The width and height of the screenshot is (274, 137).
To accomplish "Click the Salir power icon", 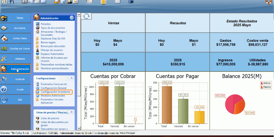I will tap(4, 100).
